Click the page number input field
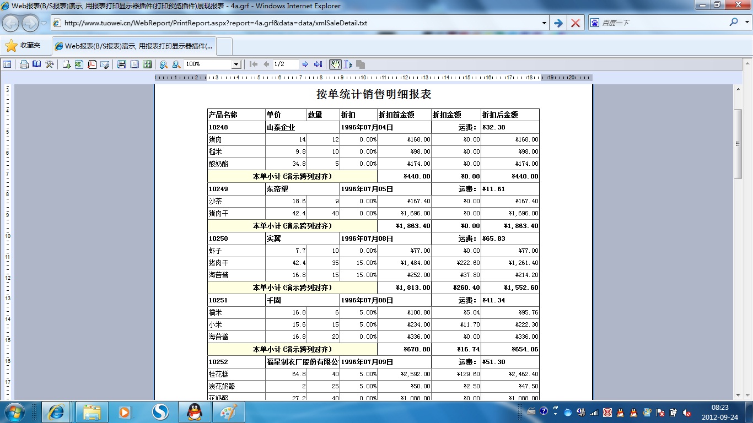753x423 pixels. (x=285, y=64)
